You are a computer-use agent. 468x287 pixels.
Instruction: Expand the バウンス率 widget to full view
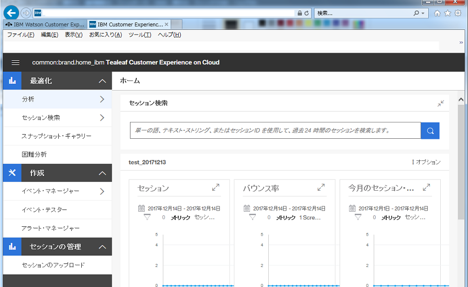321,187
